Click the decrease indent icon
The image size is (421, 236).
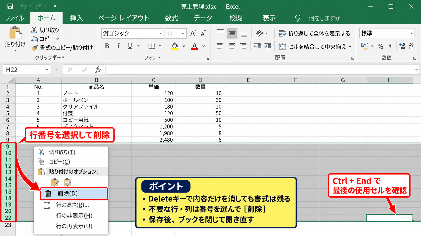click(x=257, y=46)
